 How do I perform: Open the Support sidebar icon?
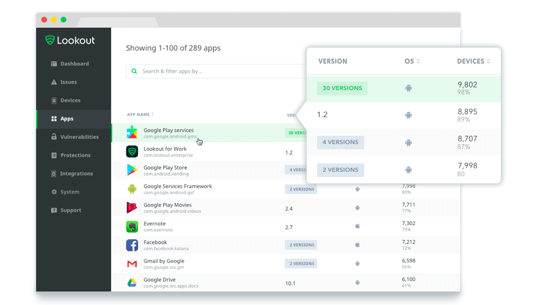pyautogui.click(x=54, y=210)
